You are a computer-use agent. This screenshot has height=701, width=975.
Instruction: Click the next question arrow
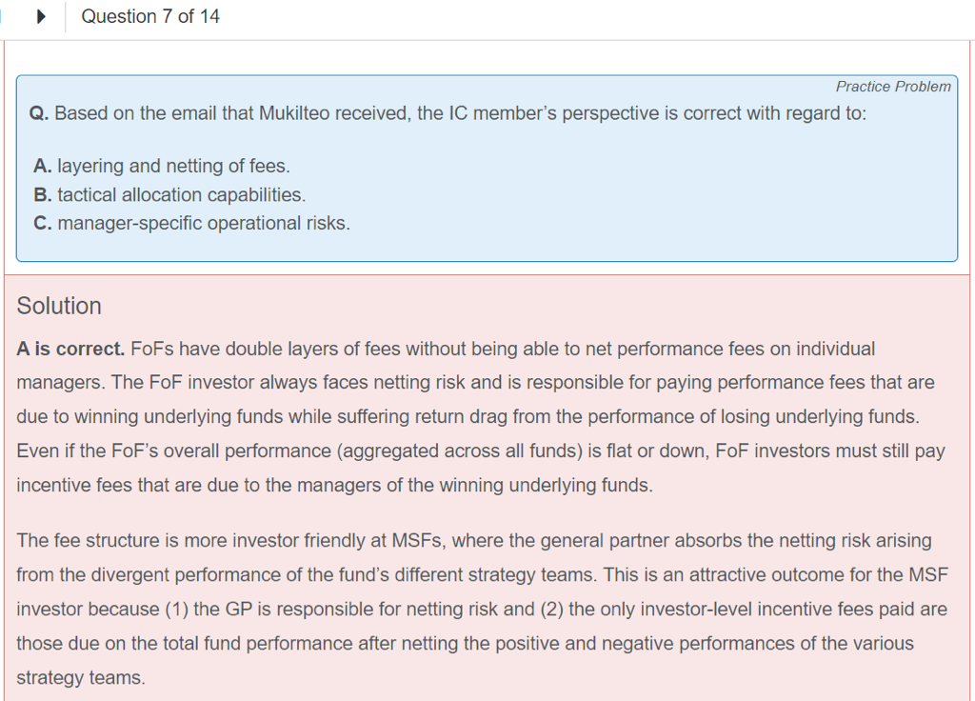(41, 17)
